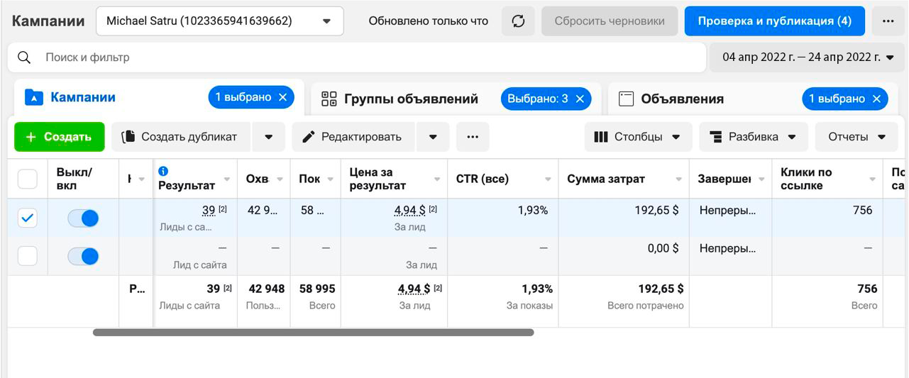
Task: Click the 39 result value in the first row
Action: point(209,211)
